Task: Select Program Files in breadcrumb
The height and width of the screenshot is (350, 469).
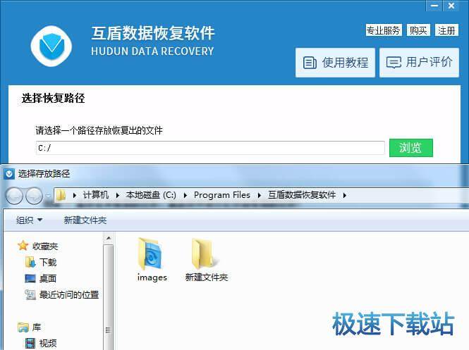Action: [x=222, y=195]
